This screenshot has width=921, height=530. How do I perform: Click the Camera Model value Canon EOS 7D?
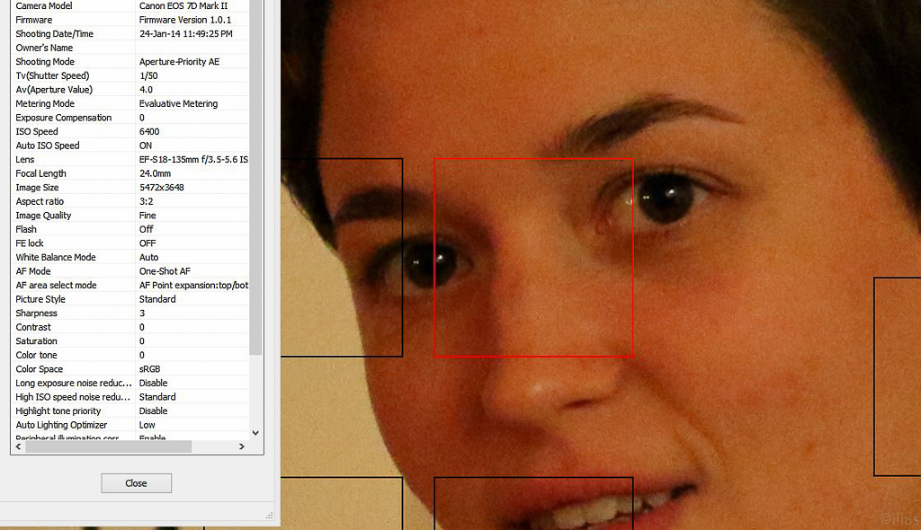click(x=183, y=6)
